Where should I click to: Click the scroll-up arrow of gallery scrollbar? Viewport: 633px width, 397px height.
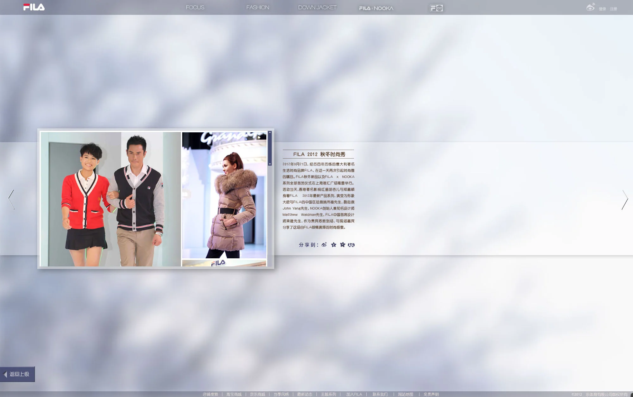coord(270,132)
